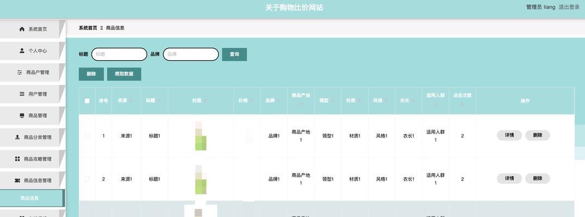This screenshot has width=585, height=217.
Task: Open the cover thumbnail in row 1
Action: 201,136
